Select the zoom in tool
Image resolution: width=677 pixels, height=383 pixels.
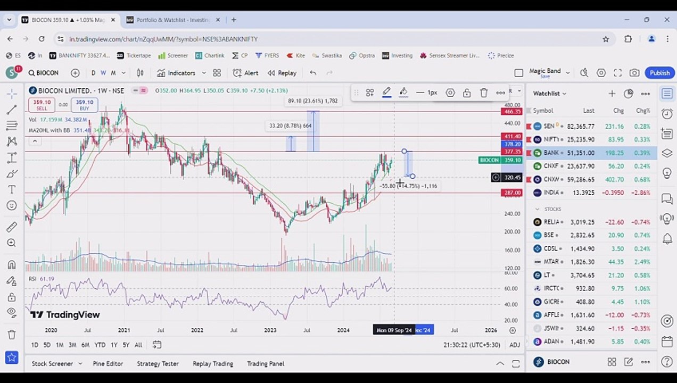(x=11, y=243)
